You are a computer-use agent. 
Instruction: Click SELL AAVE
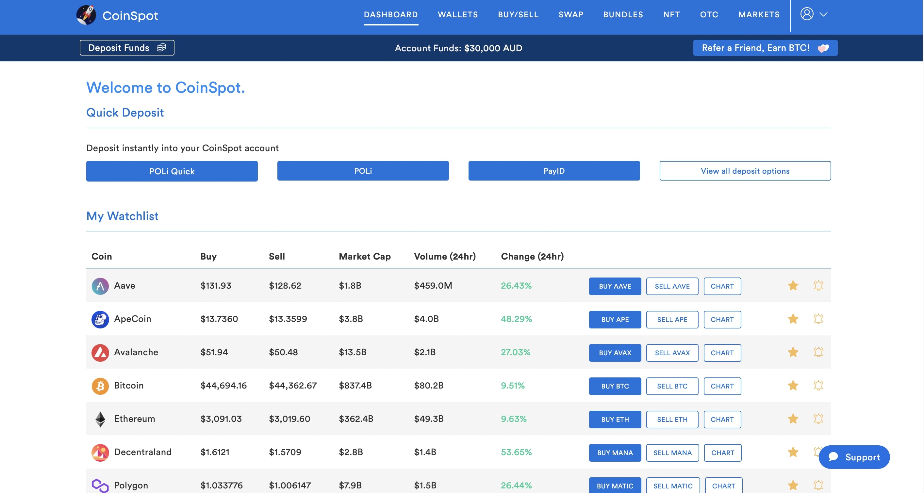coord(672,286)
